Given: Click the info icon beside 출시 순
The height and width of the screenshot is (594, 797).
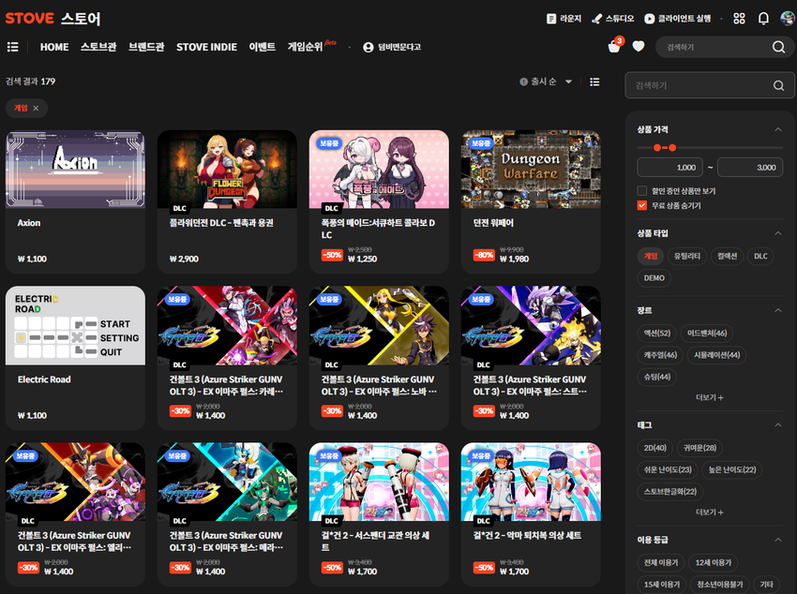Looking at the screenshot, I should coord(523,82).
